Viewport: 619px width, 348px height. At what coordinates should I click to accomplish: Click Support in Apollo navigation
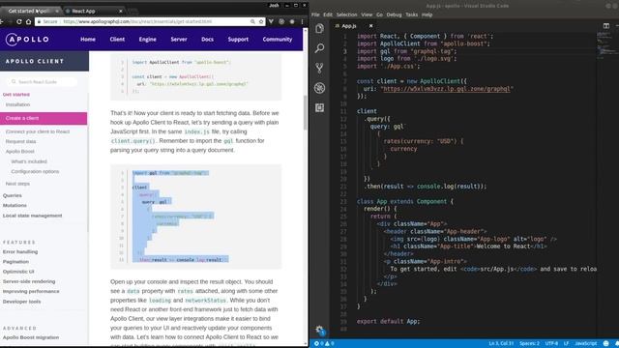tap(238, 39)
